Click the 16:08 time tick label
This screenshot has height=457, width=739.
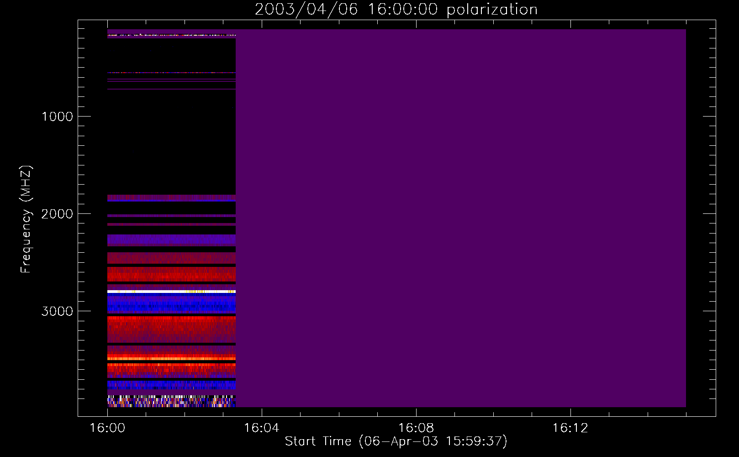coord(416,428)
